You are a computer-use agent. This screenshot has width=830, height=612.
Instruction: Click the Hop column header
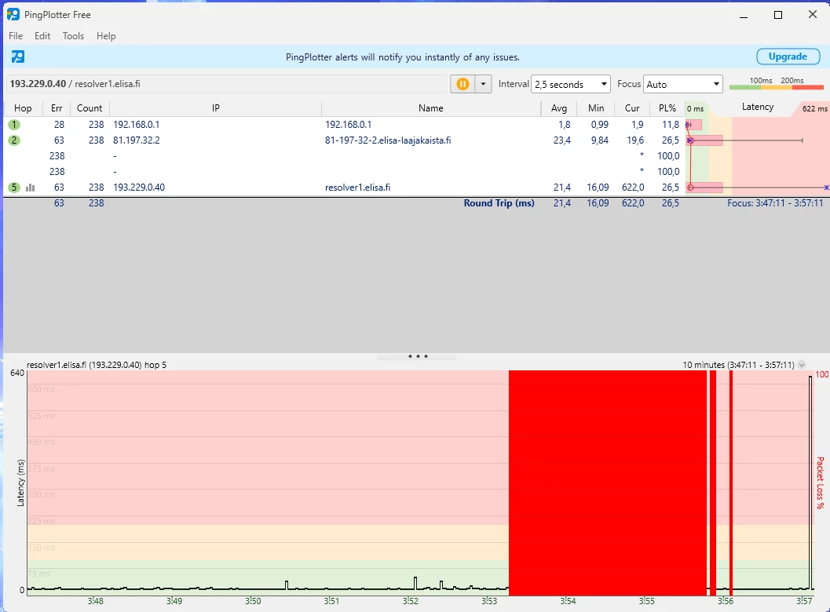(x=23, y=108)
